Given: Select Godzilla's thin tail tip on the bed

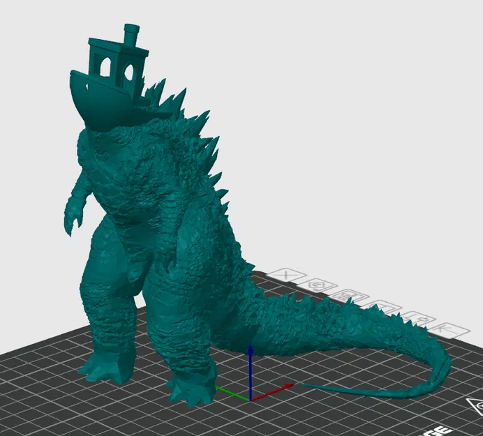Looking at the screenshot, I should [x=348, y=391].
